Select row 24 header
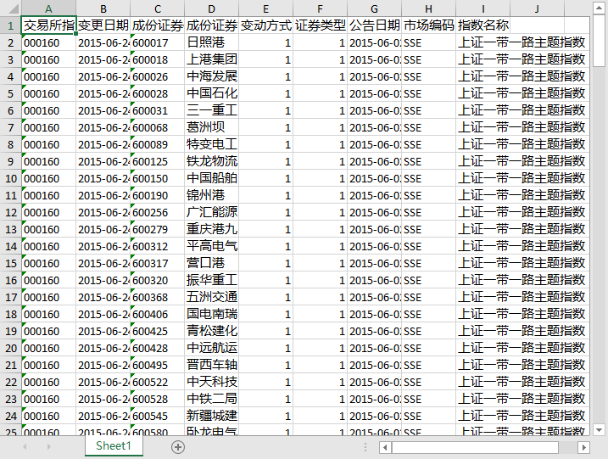The image size is (608, 459). point(10,417)
